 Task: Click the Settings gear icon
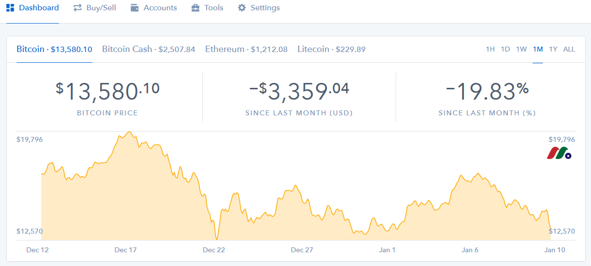tap(242, 8)
